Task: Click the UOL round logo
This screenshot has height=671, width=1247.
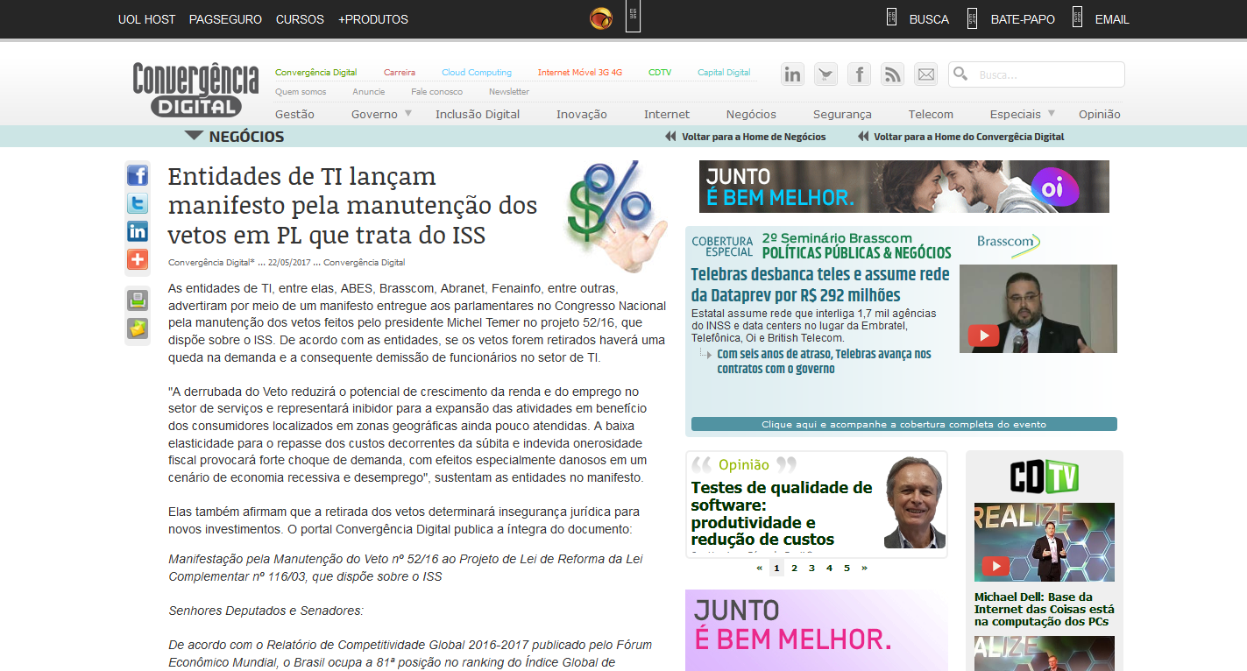Action: [600, 18]
